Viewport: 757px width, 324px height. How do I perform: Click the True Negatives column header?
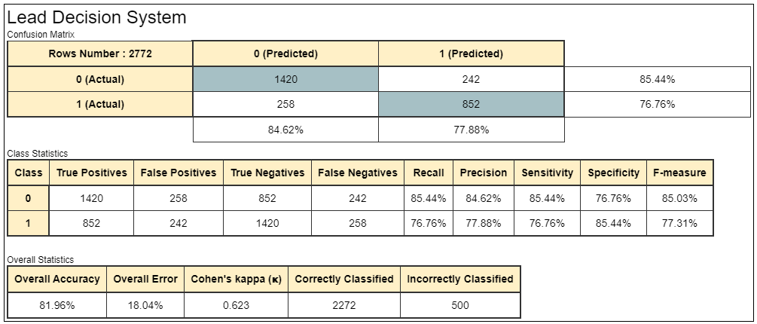(x=267, y=173)
